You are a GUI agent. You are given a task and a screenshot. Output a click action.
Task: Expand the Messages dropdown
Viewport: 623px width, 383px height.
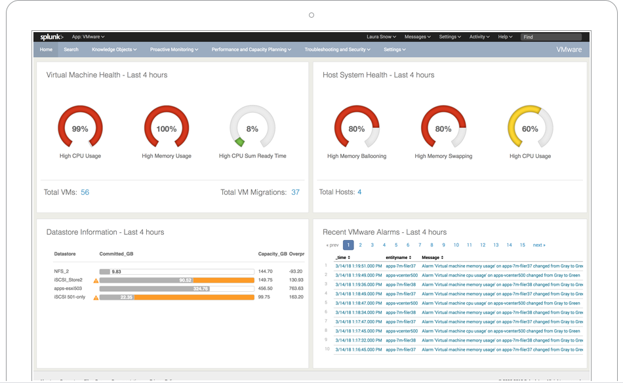[418, 37]
